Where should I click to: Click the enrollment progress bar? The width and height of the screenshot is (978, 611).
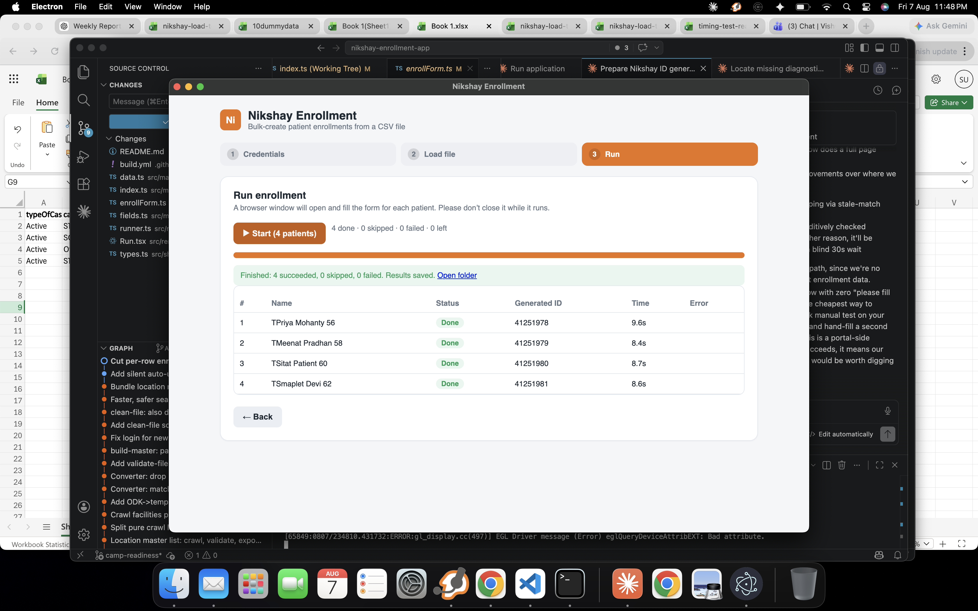[x=489, y=255]
